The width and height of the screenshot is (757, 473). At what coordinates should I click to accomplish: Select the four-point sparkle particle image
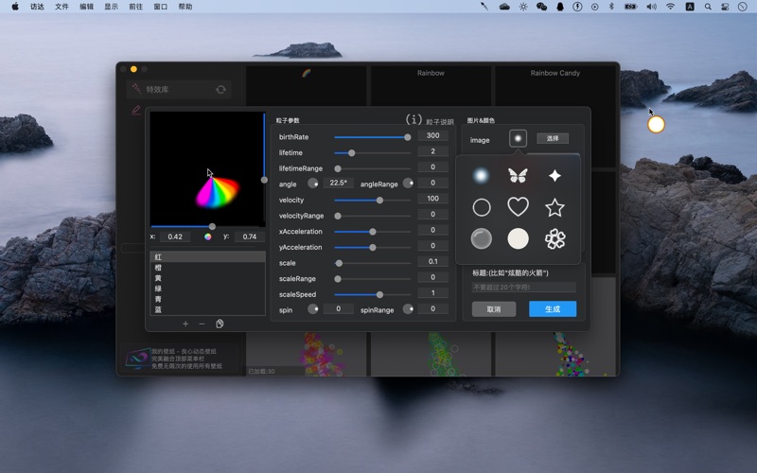[555, 175]
